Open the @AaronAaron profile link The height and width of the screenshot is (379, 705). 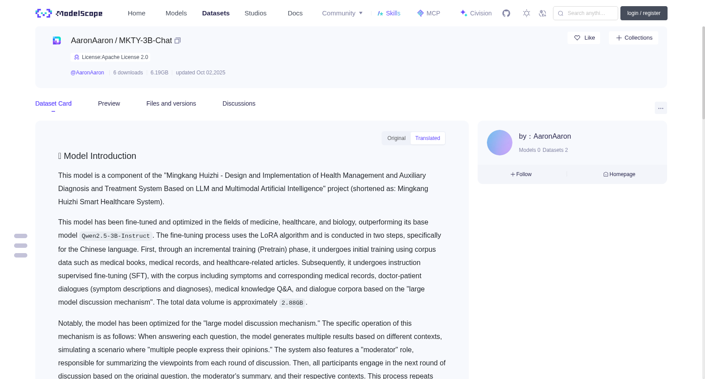click(x=87, y=73)
